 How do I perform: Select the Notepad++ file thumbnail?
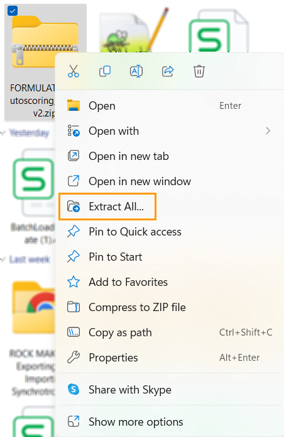134,30
